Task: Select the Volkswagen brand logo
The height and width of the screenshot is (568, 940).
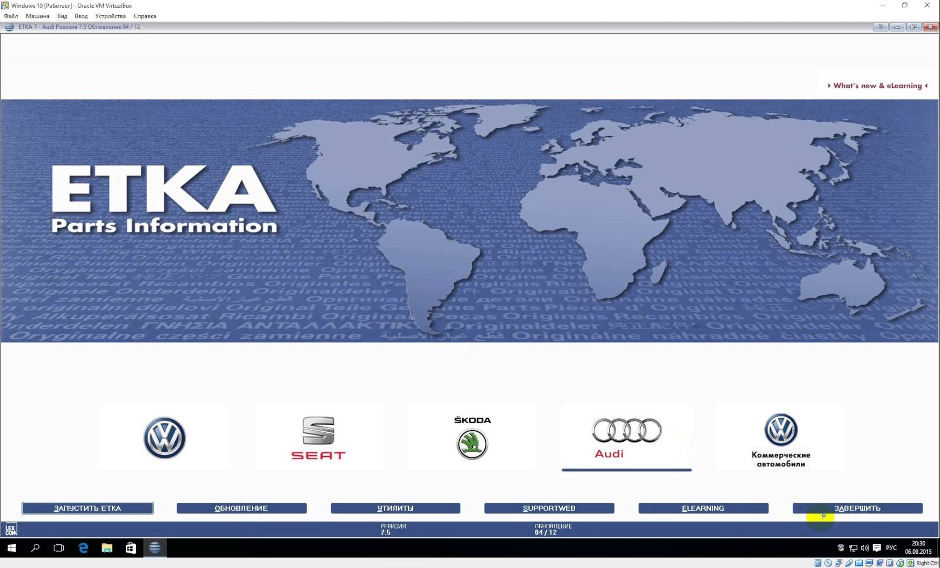Action: point(164,438)
